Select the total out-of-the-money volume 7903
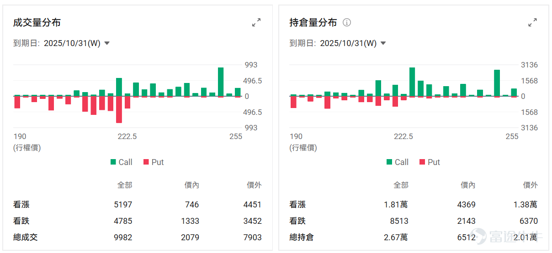This screenshot has width=552, height=253. pyautogui.click(x=253, y=238)
